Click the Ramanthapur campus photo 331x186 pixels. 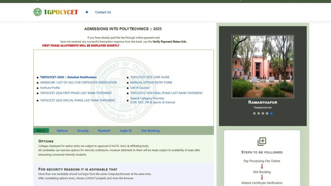click(x=263, y=66)
